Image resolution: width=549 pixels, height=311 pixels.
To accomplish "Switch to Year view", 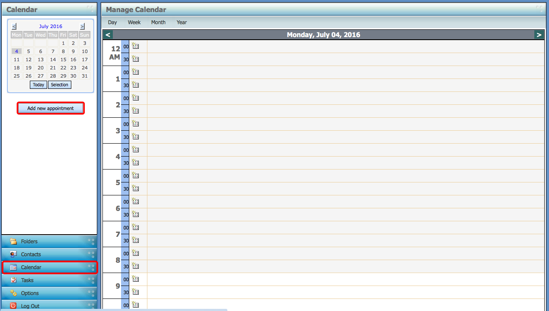I will click(182, 22).
